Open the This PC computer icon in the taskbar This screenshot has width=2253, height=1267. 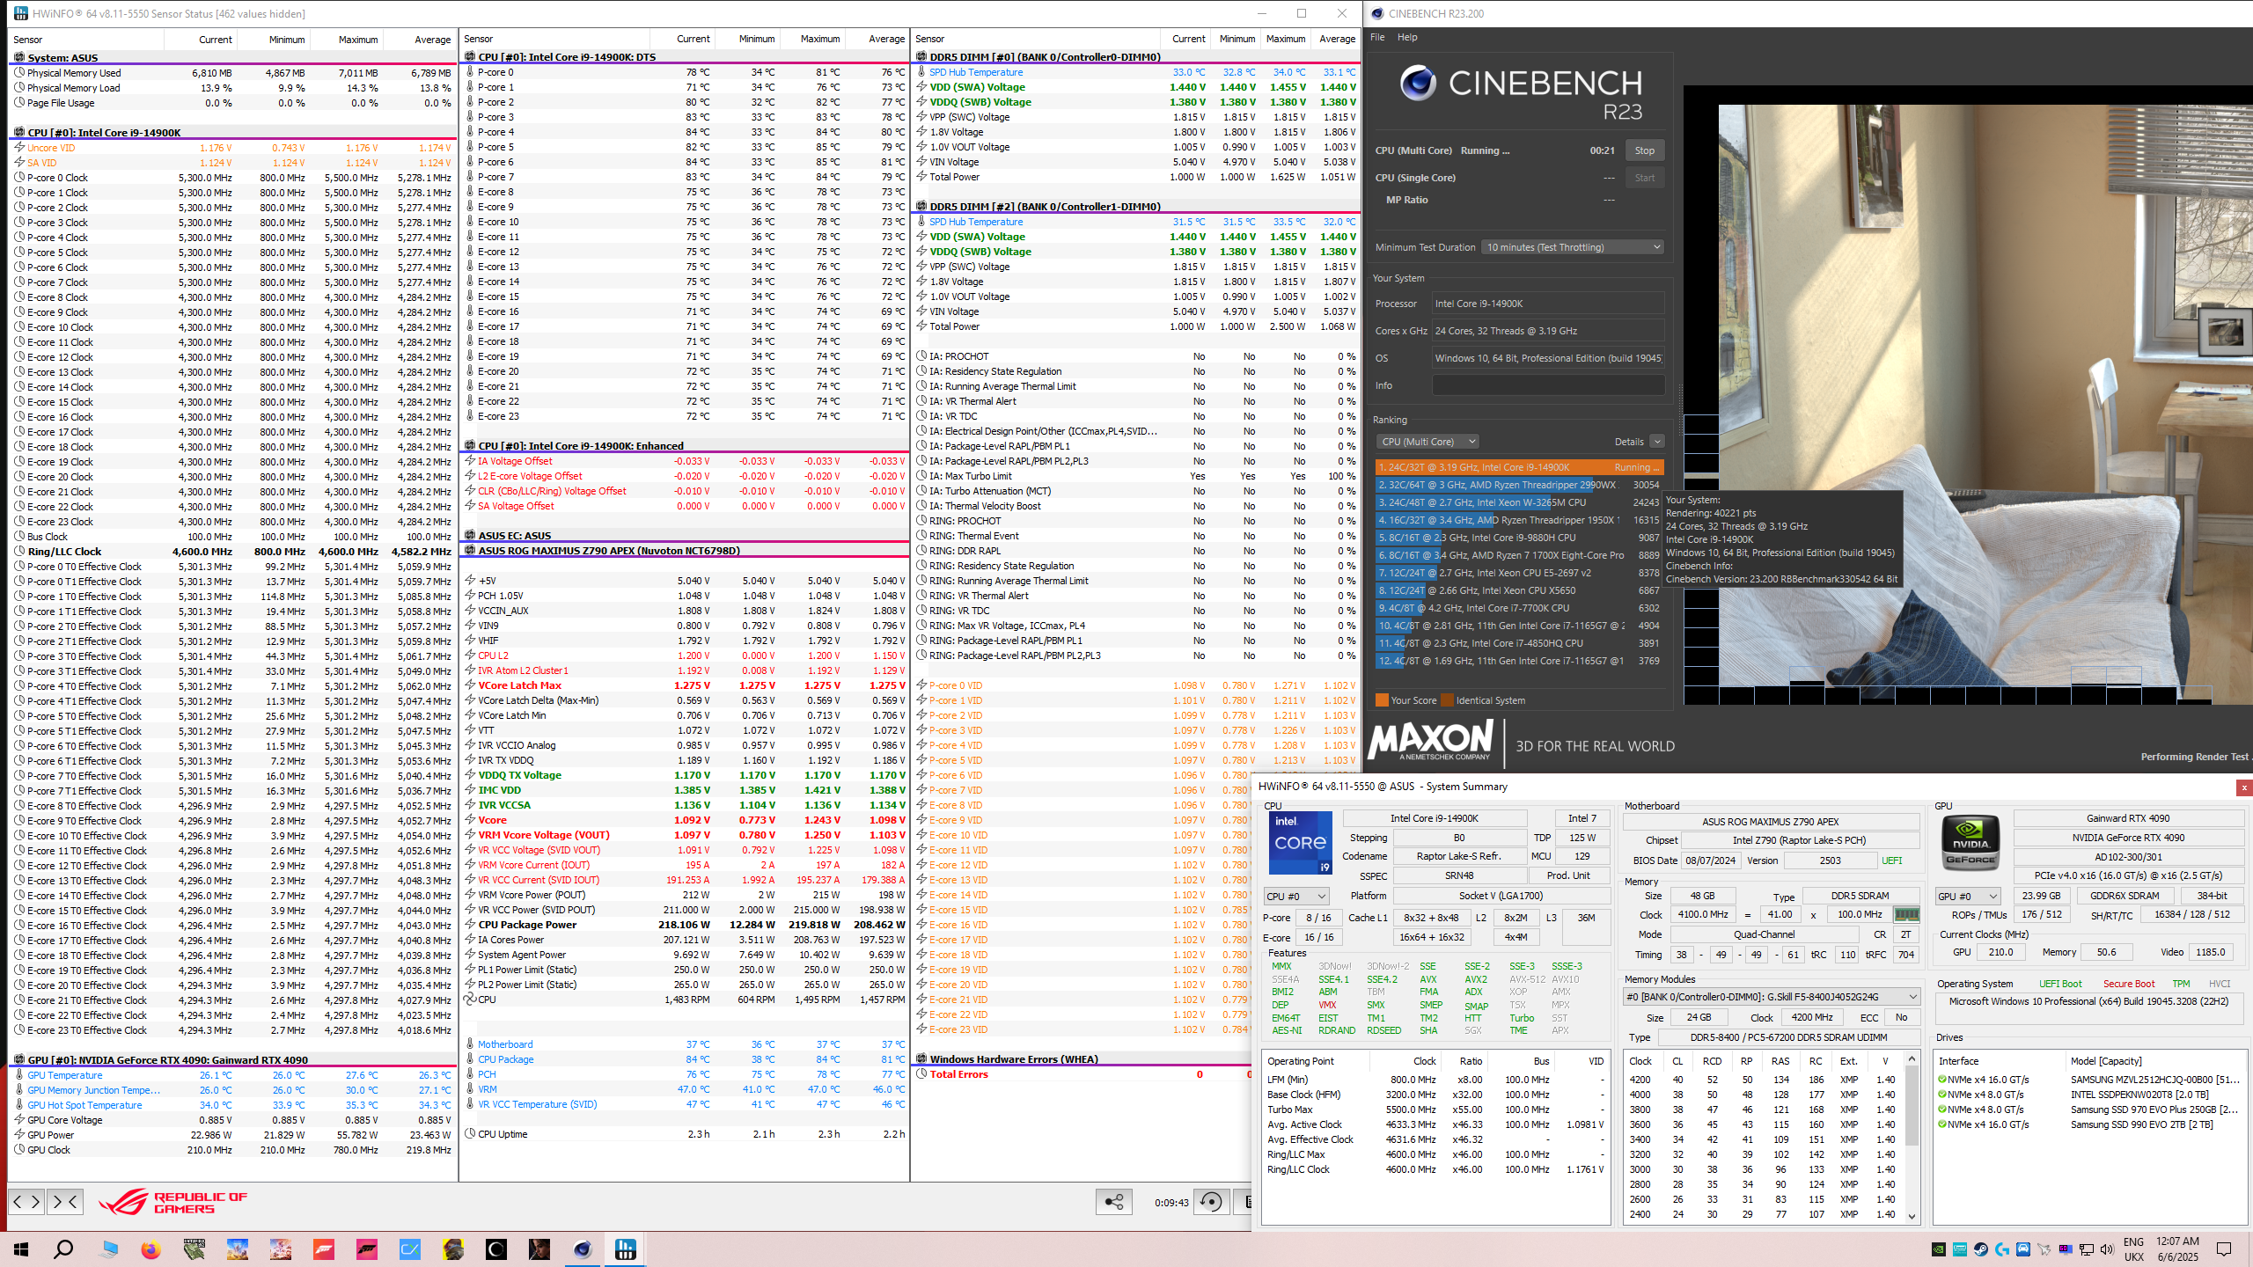pos(108,1249)
